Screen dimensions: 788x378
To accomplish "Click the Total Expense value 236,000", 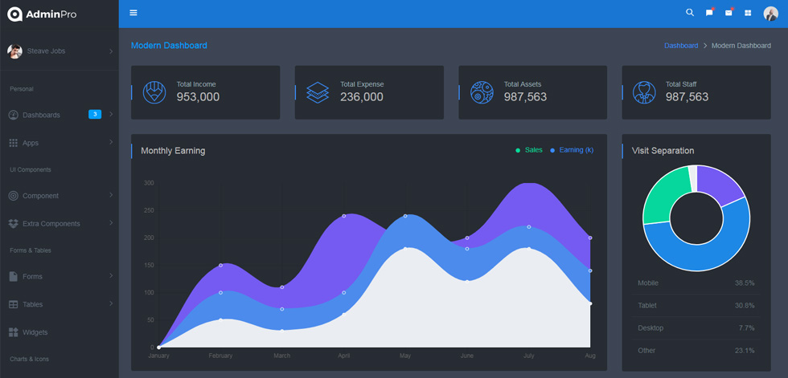I will [x=362, y=97].
